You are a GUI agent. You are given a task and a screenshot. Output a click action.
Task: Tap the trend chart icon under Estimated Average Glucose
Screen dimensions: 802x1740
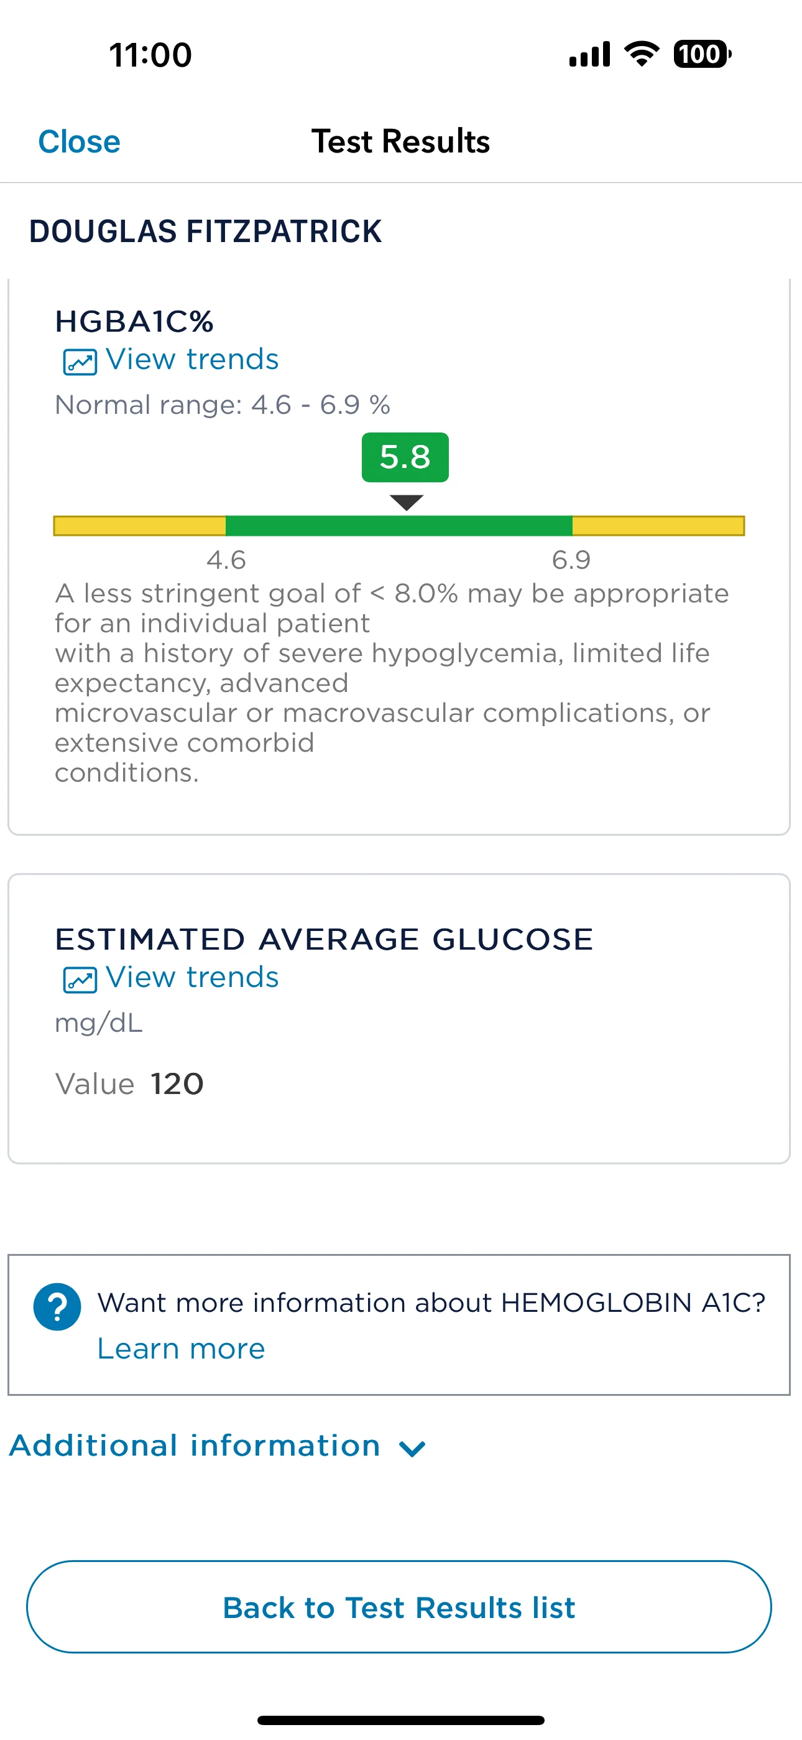[x=80, y=980]
